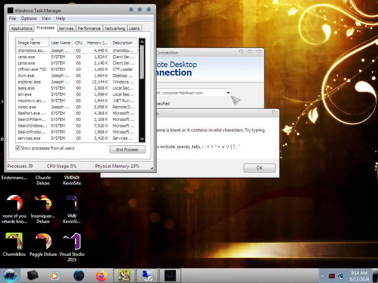Click the Task Manager title icon
This screenshot has width=378, height=283.
(x=10, y=10)
